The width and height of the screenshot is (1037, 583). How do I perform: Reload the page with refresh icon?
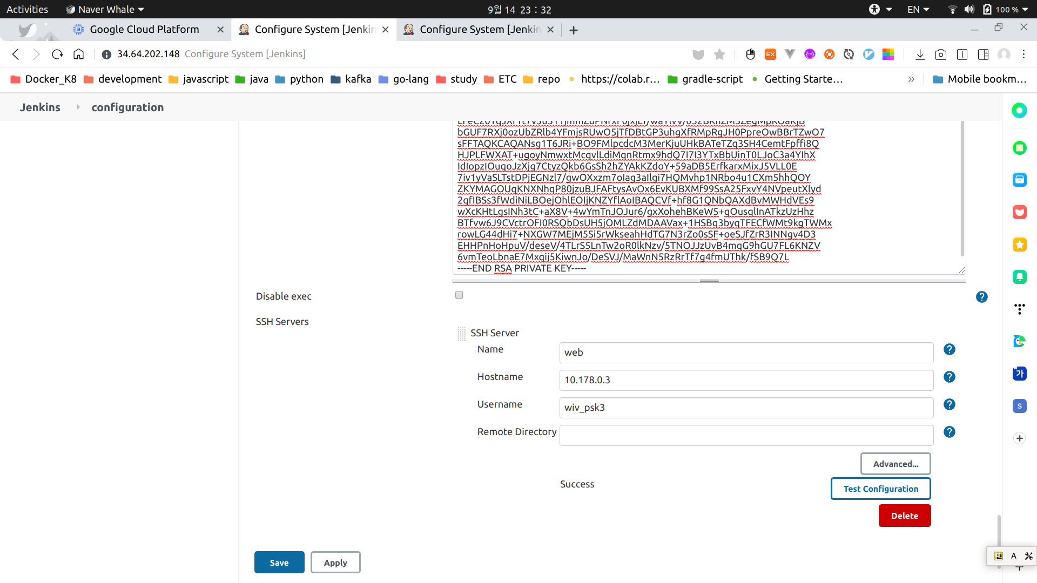click(x=57, y=54)
